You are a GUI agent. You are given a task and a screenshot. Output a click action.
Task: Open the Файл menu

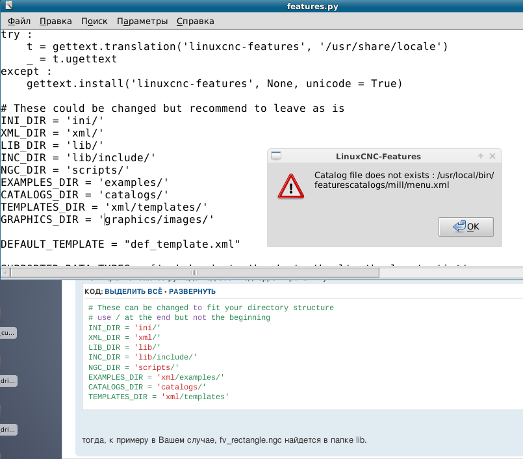click(19, 21)
